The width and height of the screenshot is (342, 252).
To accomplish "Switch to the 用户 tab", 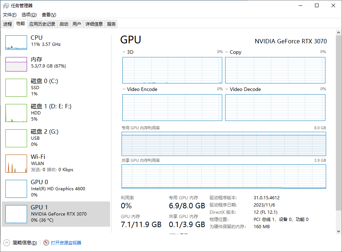I will pos(76,24).
